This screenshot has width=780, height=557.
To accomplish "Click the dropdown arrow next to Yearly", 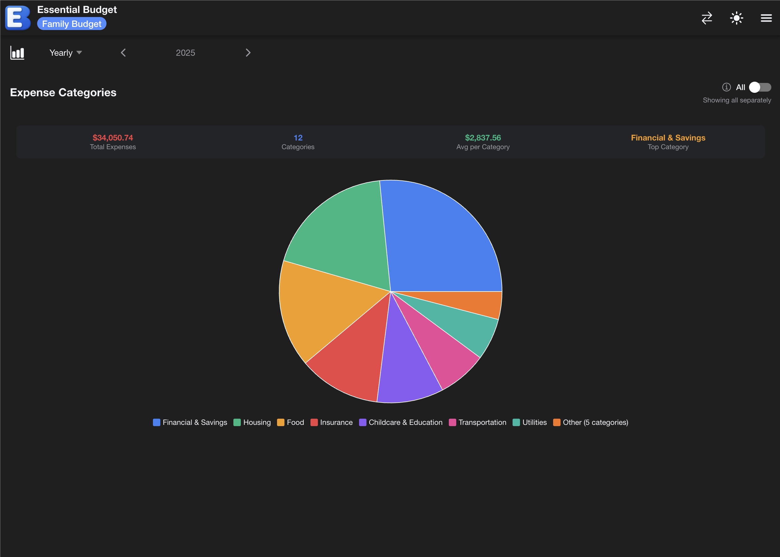I will (79, 53).
